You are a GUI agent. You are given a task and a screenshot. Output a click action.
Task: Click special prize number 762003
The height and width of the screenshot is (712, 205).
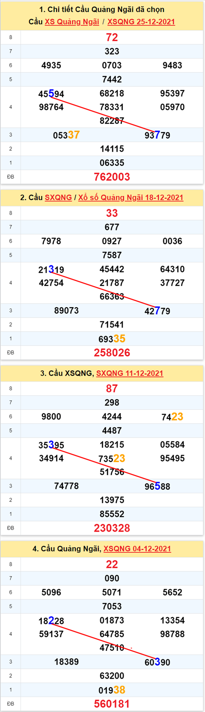pos(112,177)
